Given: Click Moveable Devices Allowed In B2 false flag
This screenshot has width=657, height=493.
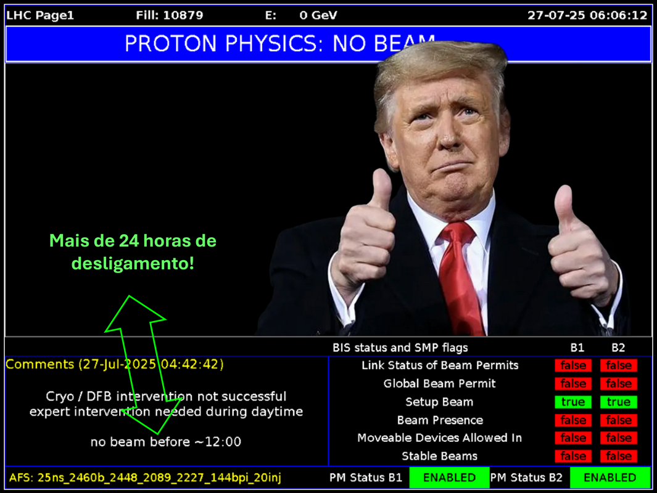Looking at the screenshot, I should pos(618,438).
